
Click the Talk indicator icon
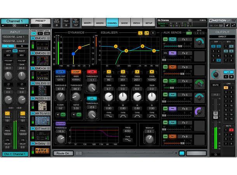pos(66,25)
